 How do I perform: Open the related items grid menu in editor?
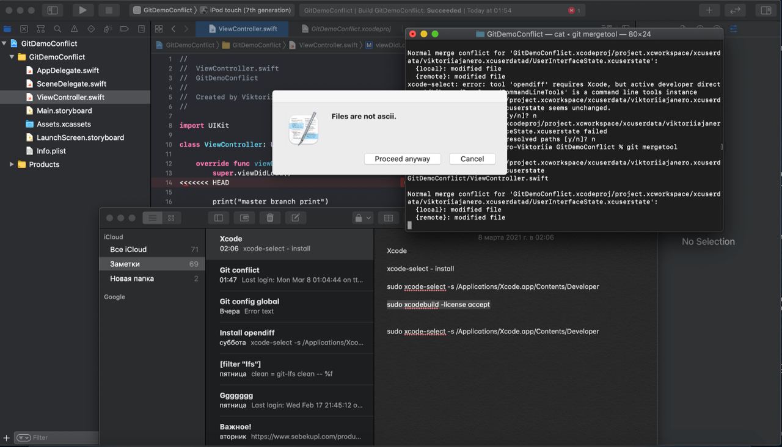pyautogui.click(x=159, y=29)
